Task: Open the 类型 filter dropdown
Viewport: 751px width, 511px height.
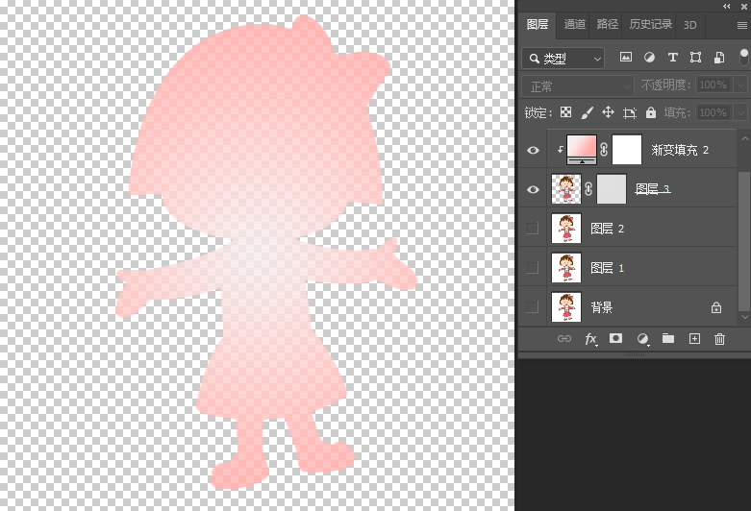Action: pyautogui.click(x=563, y=59)
